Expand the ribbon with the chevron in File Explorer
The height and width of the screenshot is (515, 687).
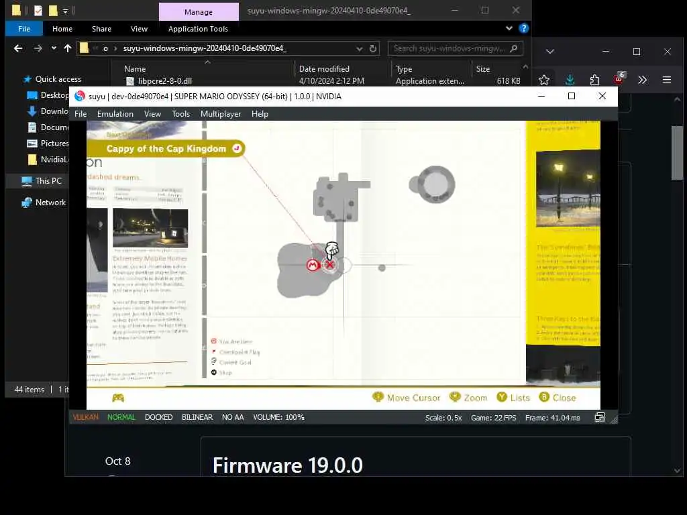tap(509, 28)
